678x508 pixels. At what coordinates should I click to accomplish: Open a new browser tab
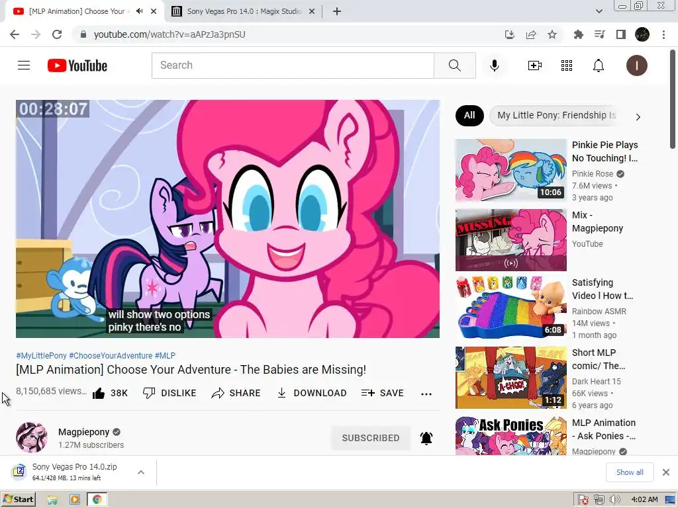tap(337, 11)
